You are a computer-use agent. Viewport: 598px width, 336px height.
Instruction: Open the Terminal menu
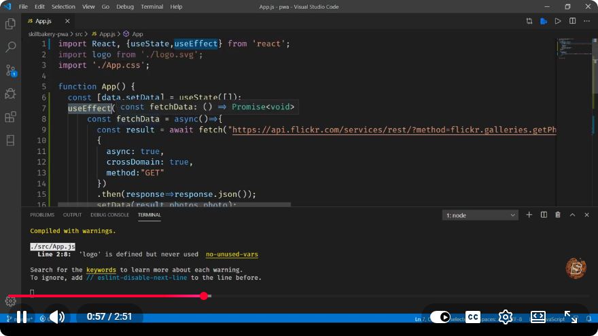(152, 7)
